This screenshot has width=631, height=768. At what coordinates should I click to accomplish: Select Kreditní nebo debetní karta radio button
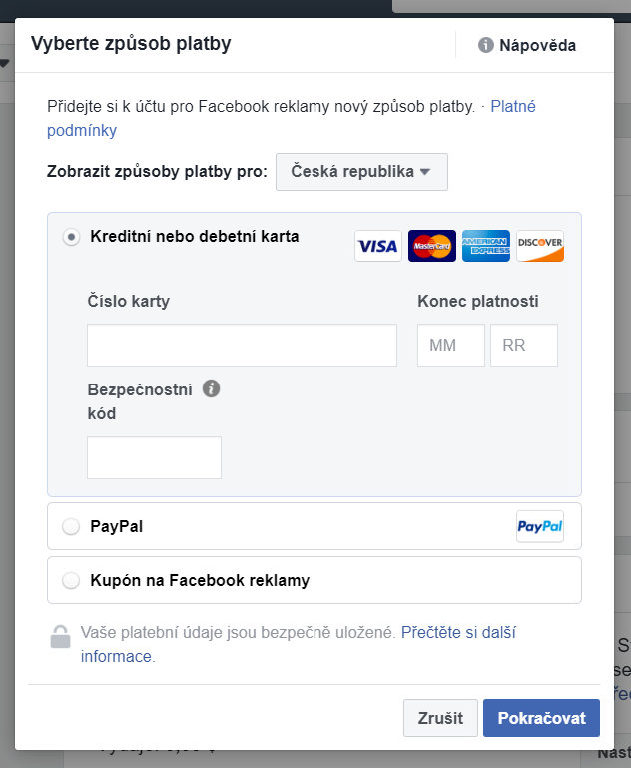point(71,238)
